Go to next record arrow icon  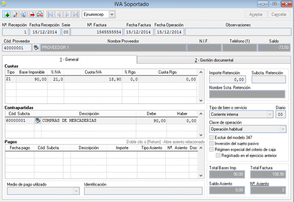coord(67,14)
